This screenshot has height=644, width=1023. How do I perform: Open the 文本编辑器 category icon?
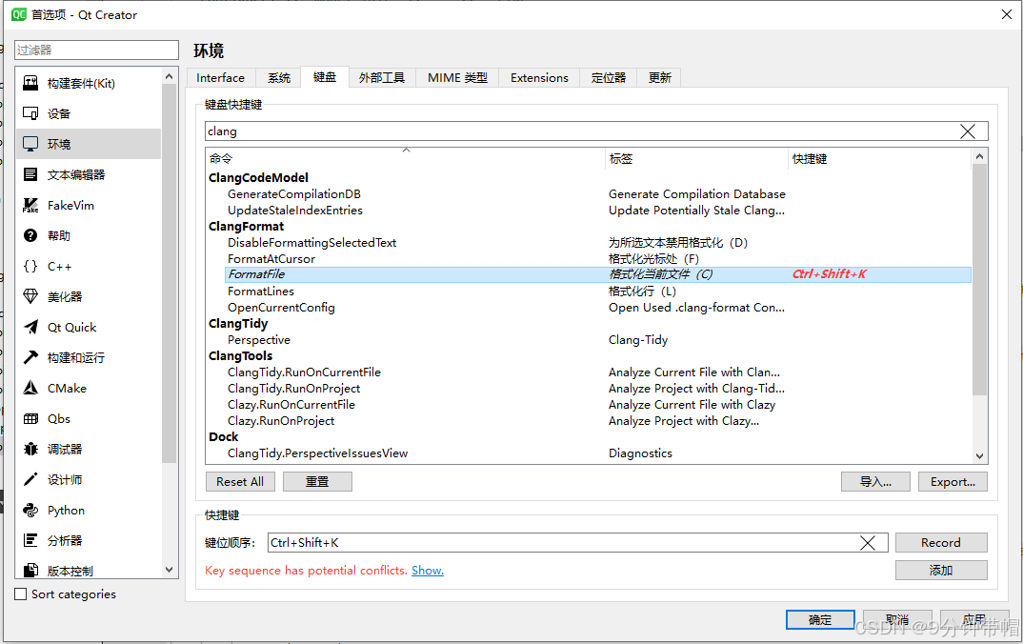tap(30, 174)
